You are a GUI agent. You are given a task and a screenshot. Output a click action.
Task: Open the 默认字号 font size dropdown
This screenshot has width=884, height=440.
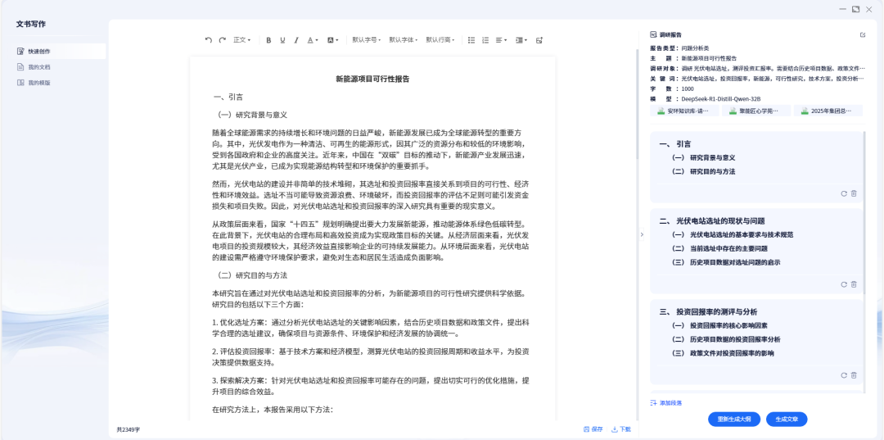pyautogui.click(x=366, y=39)
